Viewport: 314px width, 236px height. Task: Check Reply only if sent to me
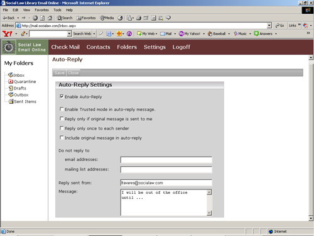click(x=62, y=119)
